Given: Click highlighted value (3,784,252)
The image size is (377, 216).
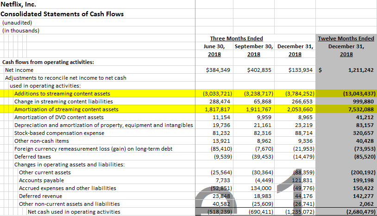Looking at the screenshot, I should pos(300,94).
